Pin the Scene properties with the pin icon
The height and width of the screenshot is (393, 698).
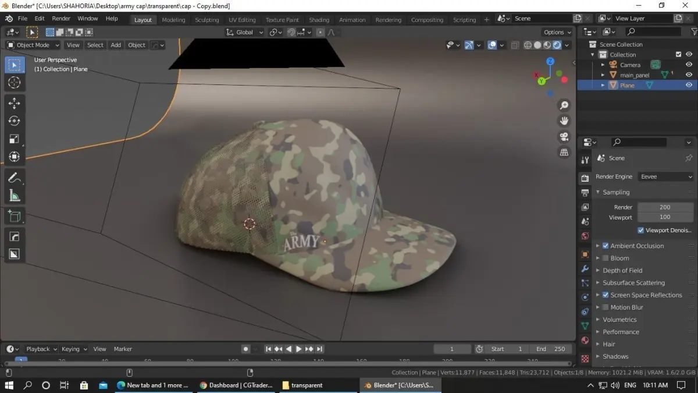[689, 158]
